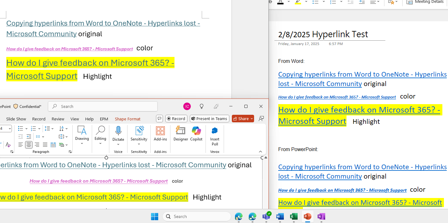Click the OneNote bullets list icon
Screen dimensions: 448x223
(316, 2)
